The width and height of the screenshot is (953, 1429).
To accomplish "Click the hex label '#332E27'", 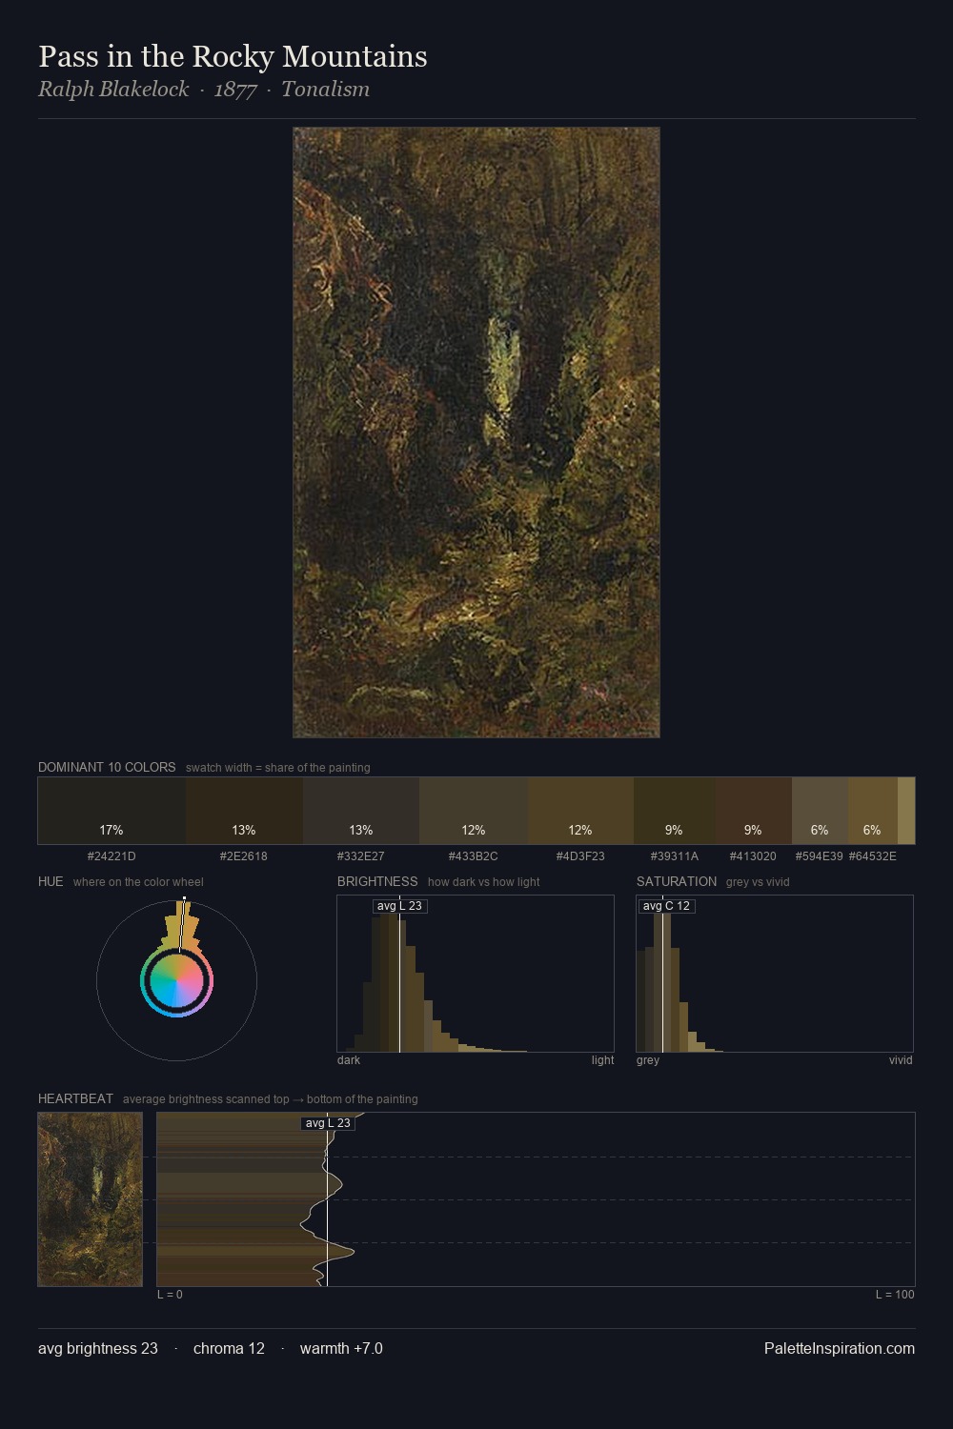I will tap(361, 856).
